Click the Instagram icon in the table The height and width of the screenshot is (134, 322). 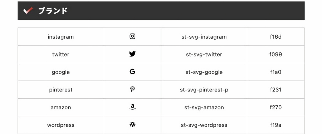tap(132, 36)
